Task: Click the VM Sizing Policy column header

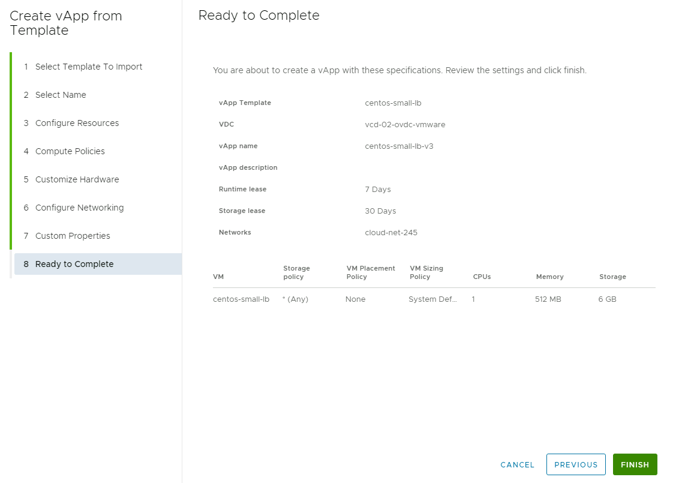Action: pyautogui.click(x=426, y=272)
